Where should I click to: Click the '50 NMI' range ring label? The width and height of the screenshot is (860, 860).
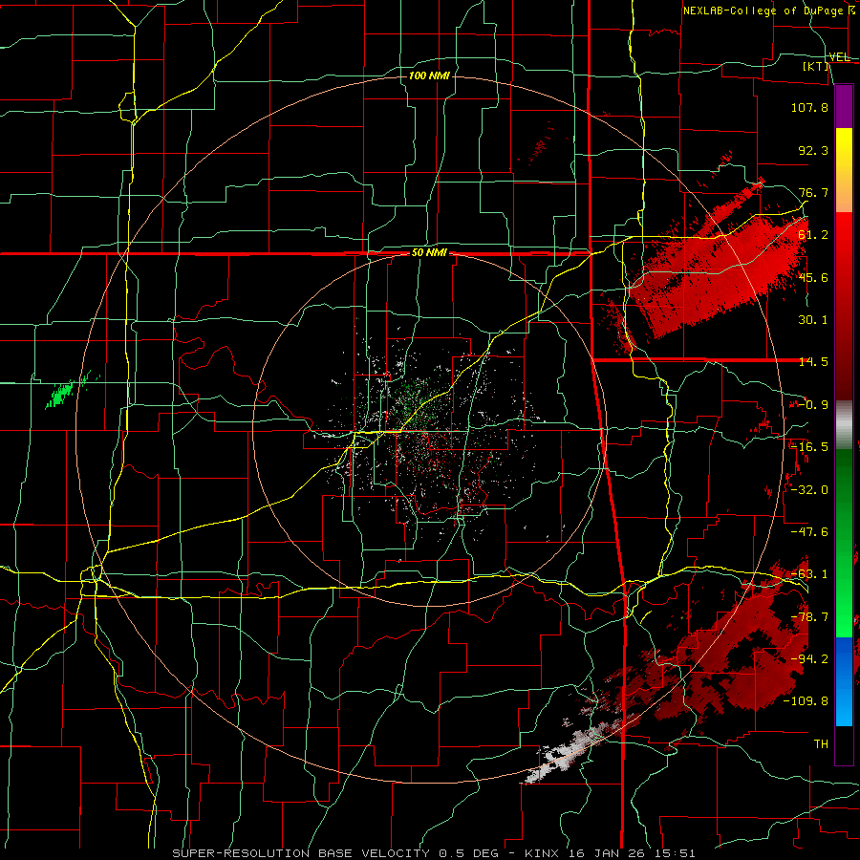(429, 253)
